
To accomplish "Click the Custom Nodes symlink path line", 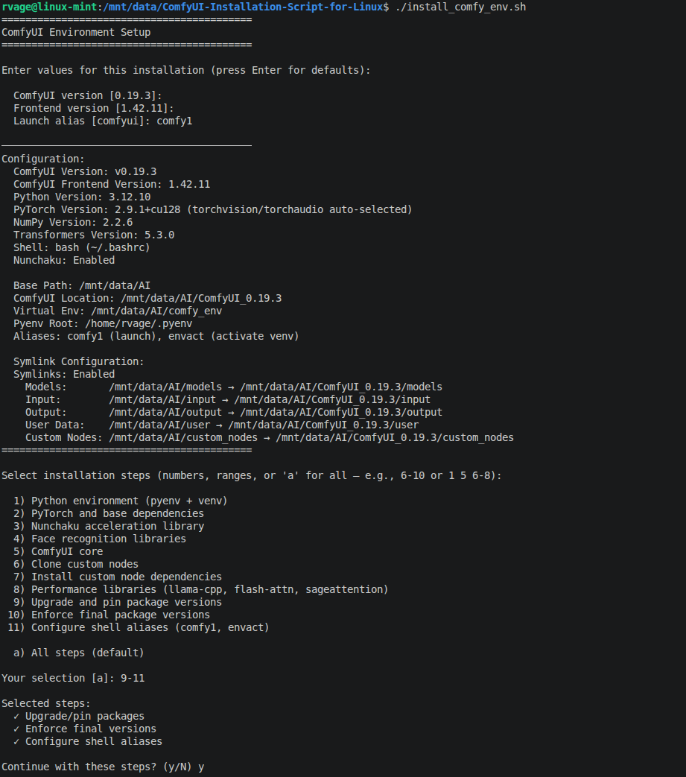I will [270, 437].
